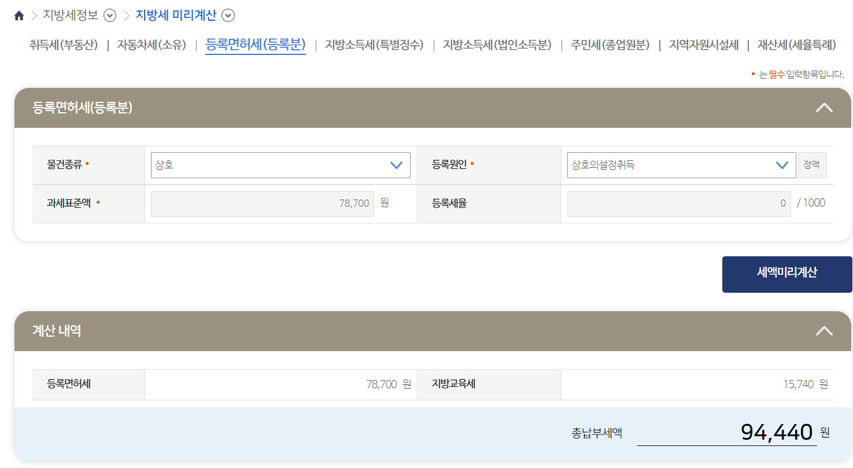Collapse the 등록면허세(등록분) panel

tap(824, 108)
